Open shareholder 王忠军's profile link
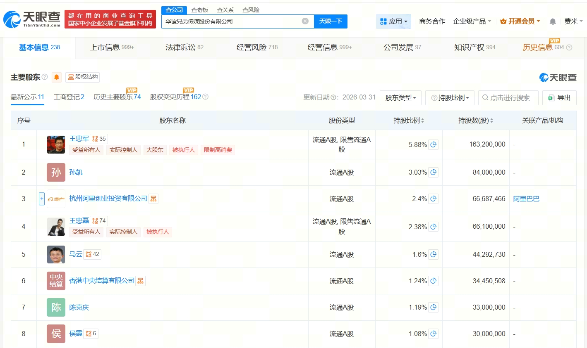 (x=79, y=139)
